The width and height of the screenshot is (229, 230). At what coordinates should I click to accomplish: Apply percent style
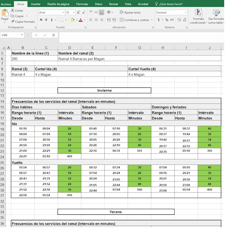(x=167, y=20)
